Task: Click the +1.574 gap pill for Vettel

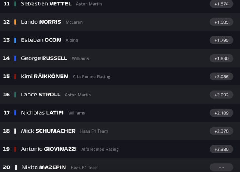Action: [x=221, y=4]
